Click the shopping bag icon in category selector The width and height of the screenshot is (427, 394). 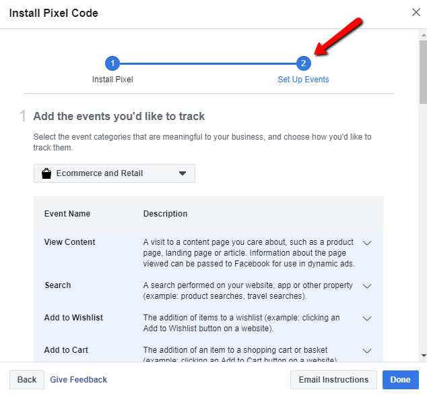click(46, 173)
